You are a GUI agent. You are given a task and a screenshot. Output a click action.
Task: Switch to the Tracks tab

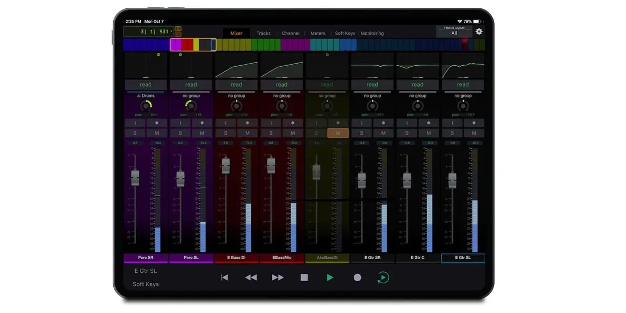263,33
